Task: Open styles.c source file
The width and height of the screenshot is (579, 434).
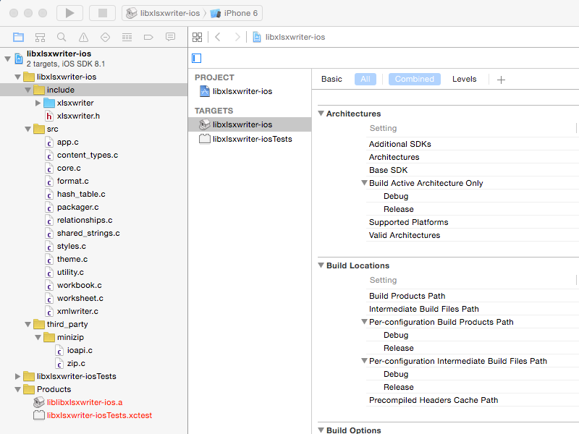Action: (71, 246)
